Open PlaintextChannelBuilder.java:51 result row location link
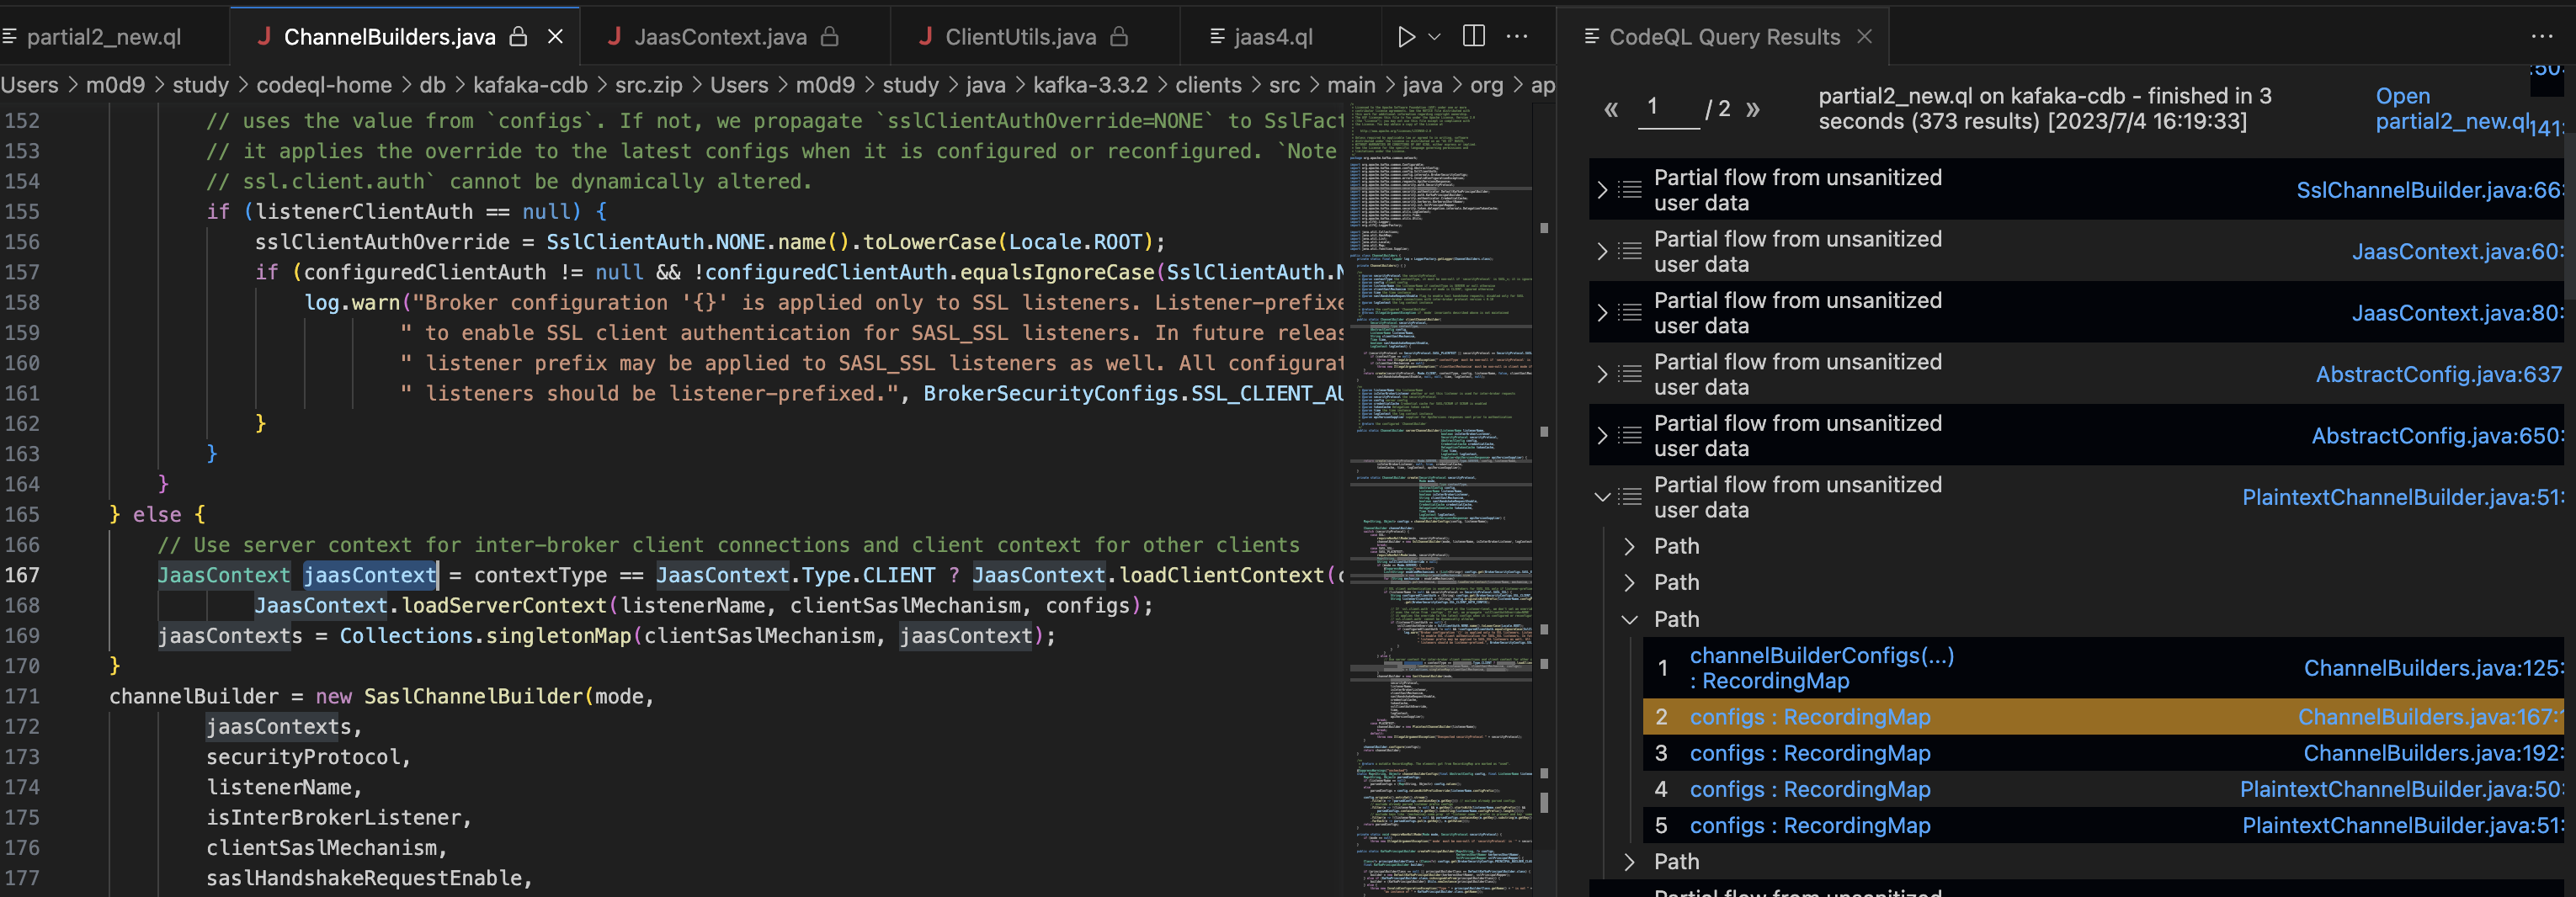The width and height of the screenshot is (2576, 897). click(x=2402, y=497)
